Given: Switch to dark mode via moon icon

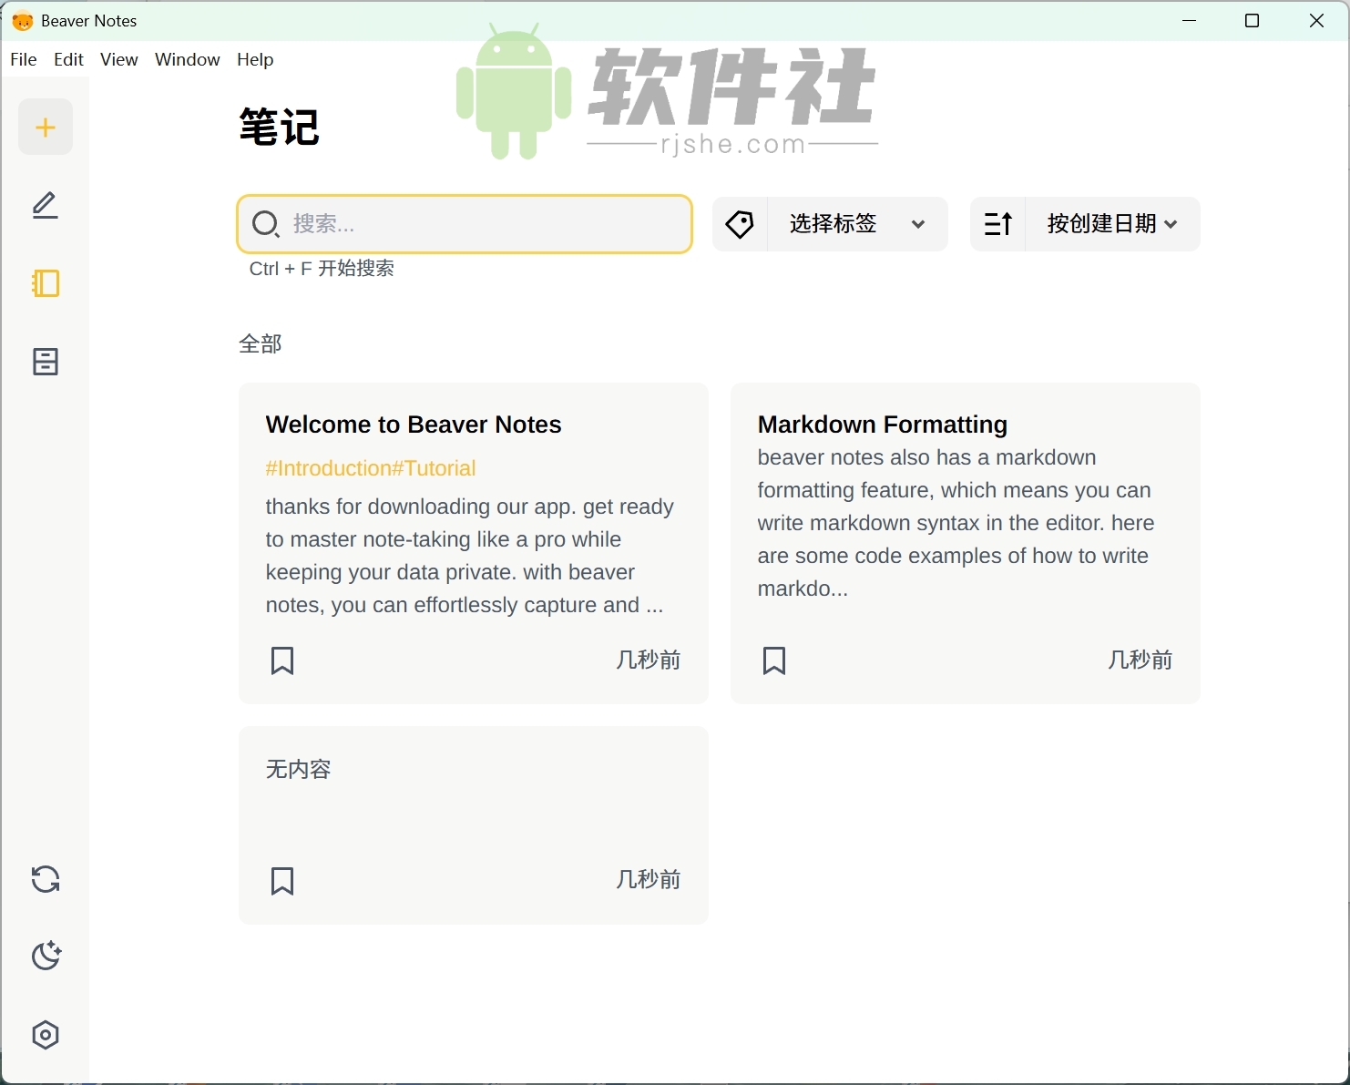Looking at the screenshot, I should click(x=45, y=956).
